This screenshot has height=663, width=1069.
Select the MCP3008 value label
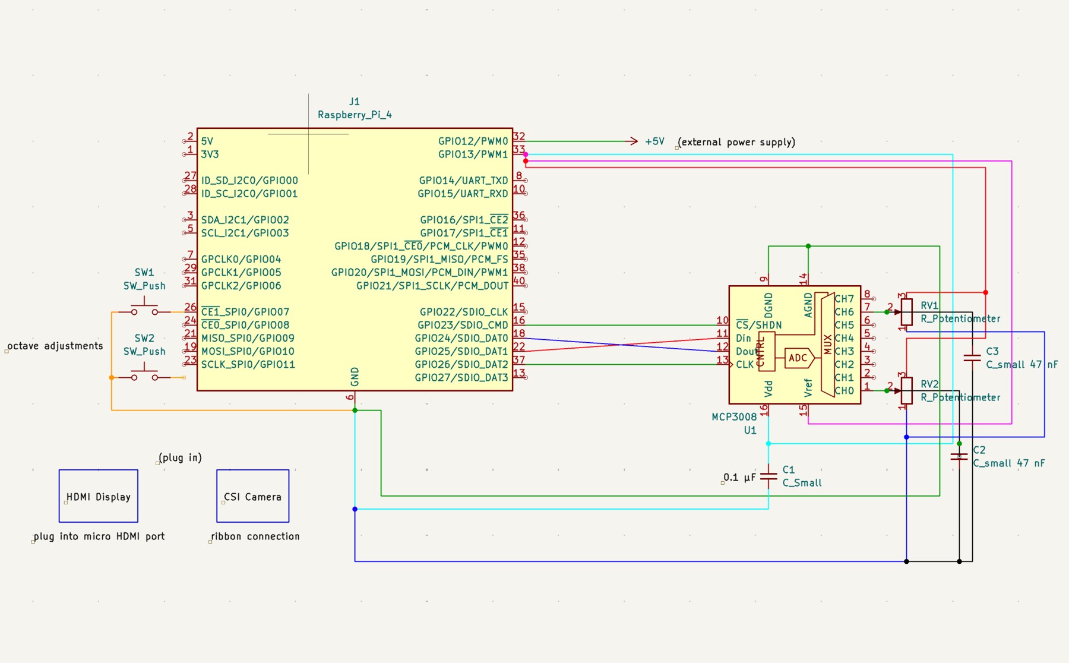pyautogui.click(x=734, y=417)
